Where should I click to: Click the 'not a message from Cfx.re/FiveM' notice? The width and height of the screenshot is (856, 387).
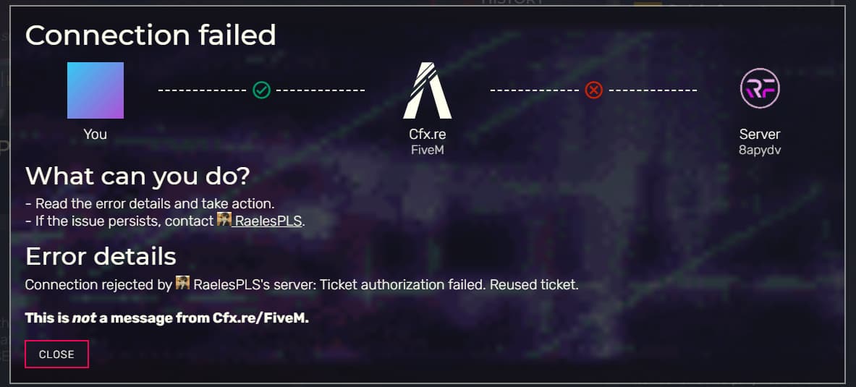[x=167, y=318]
